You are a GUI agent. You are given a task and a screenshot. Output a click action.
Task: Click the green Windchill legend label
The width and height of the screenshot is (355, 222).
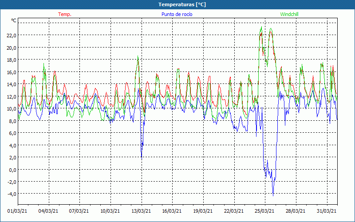289,14
